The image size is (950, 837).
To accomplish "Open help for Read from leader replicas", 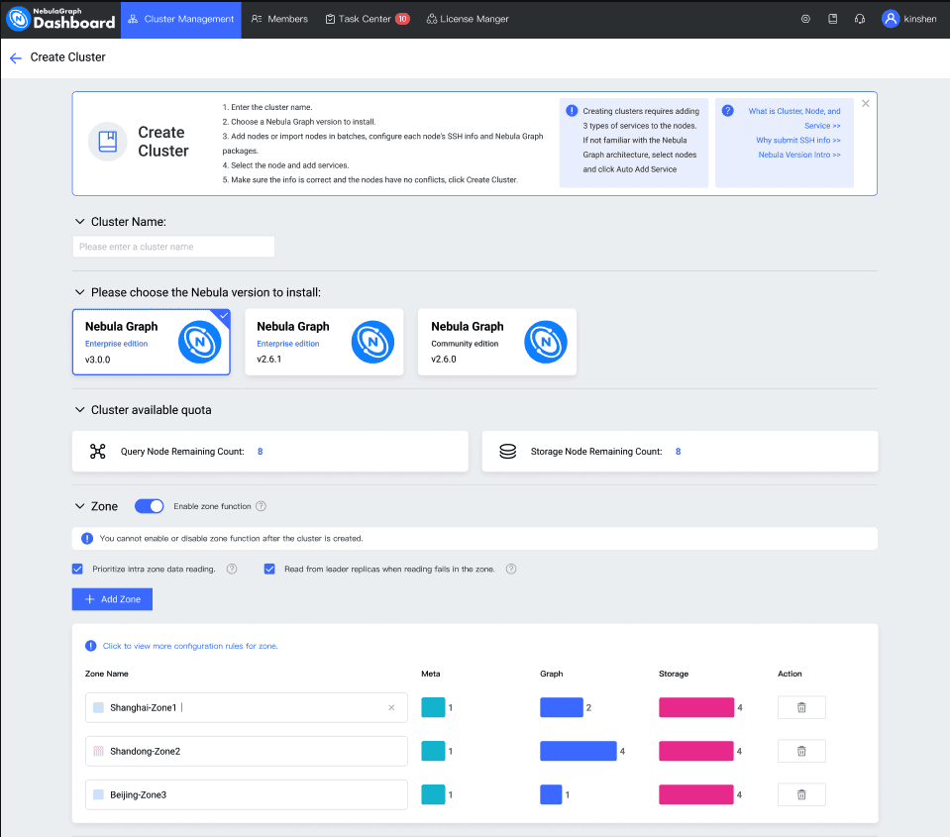I will (511, 569).
